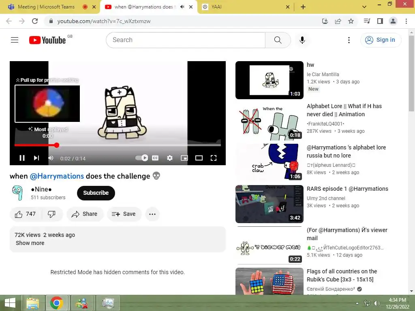The width and height of the screenshot is (415, 311).
Task: Enable miniplayer mode
Action: 184,158
